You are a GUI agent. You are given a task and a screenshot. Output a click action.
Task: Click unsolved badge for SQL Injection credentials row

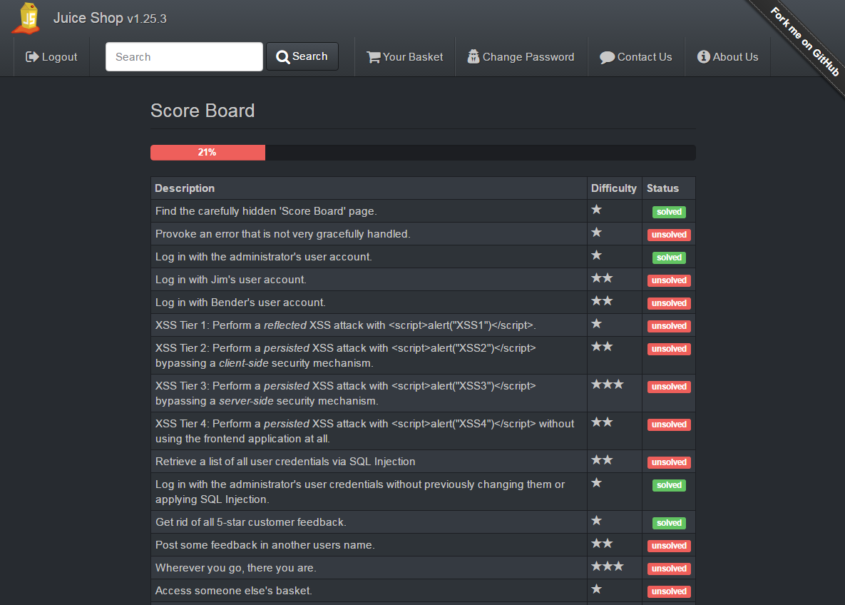(669, 462)
